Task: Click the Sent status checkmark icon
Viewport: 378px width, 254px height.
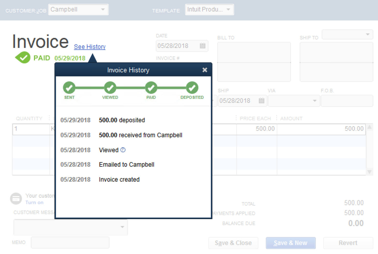Action: [x=69, y=88]
